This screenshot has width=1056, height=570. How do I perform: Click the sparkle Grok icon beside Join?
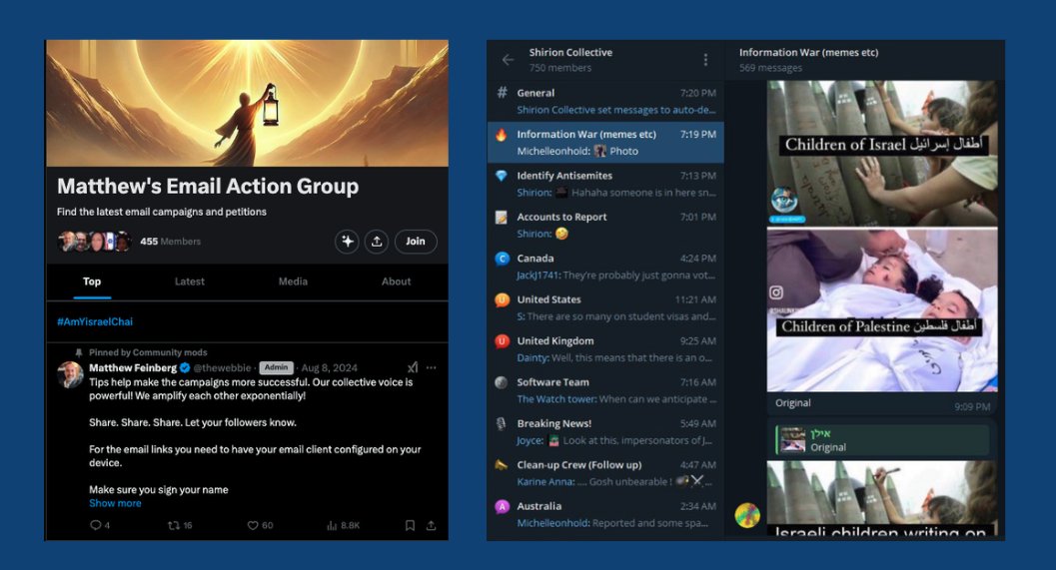tap(347, 242)
